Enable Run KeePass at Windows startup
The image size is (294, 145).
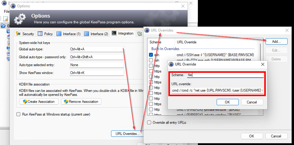coord(19,114)
